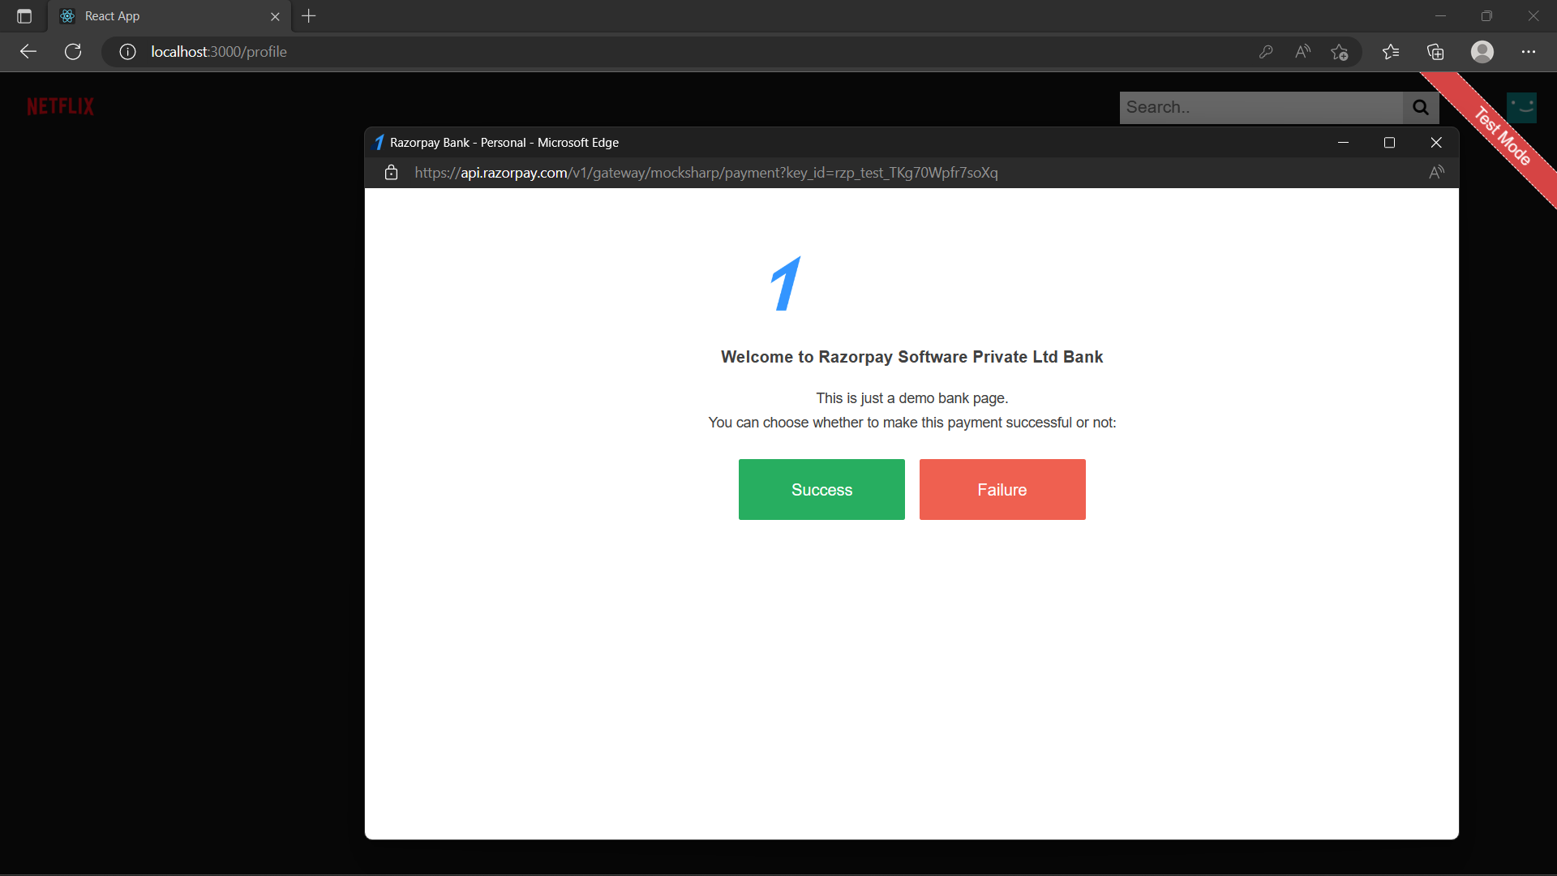The height and width of the screenshot is (876, 1557).
Task: Click the Netflix logo
Action: 60,105
